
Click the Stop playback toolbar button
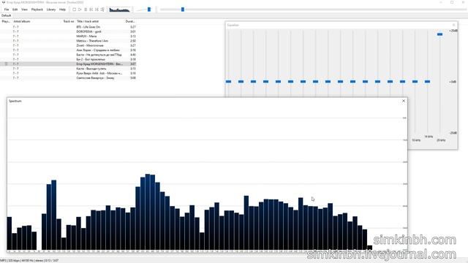[75, 9]
